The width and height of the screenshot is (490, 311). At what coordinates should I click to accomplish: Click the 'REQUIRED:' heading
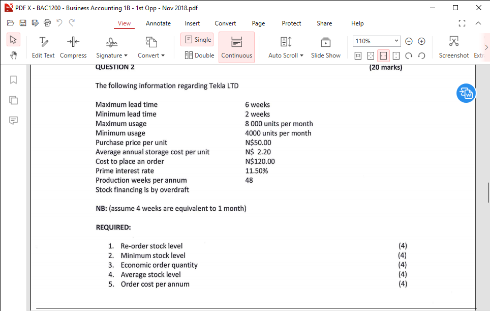[113, 227]
